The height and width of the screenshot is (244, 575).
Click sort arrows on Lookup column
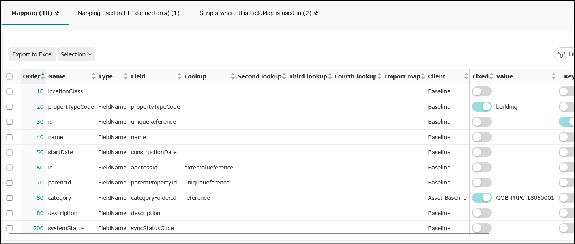232,76
